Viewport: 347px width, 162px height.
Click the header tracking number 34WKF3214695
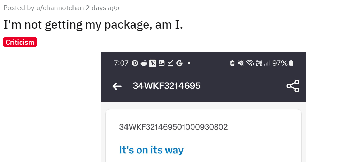167,86
